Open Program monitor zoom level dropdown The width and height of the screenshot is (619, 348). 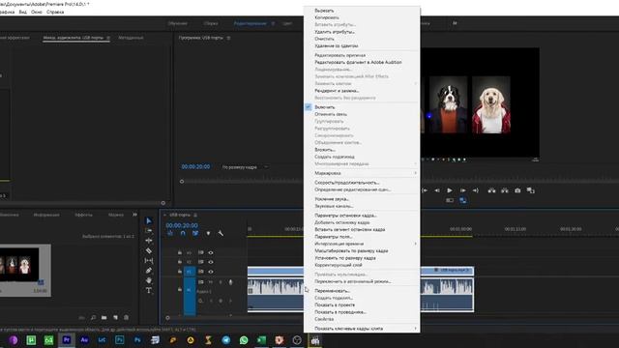coord(245,167)
